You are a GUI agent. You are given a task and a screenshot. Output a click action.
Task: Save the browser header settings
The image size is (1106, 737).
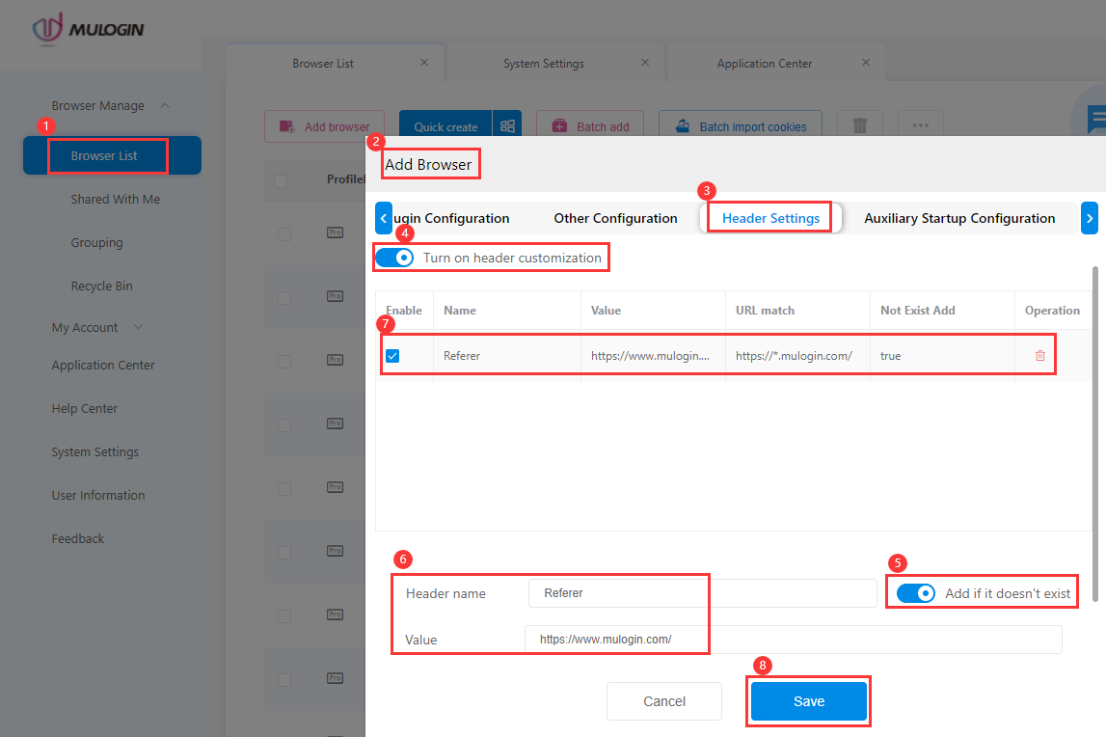[808, 701]
